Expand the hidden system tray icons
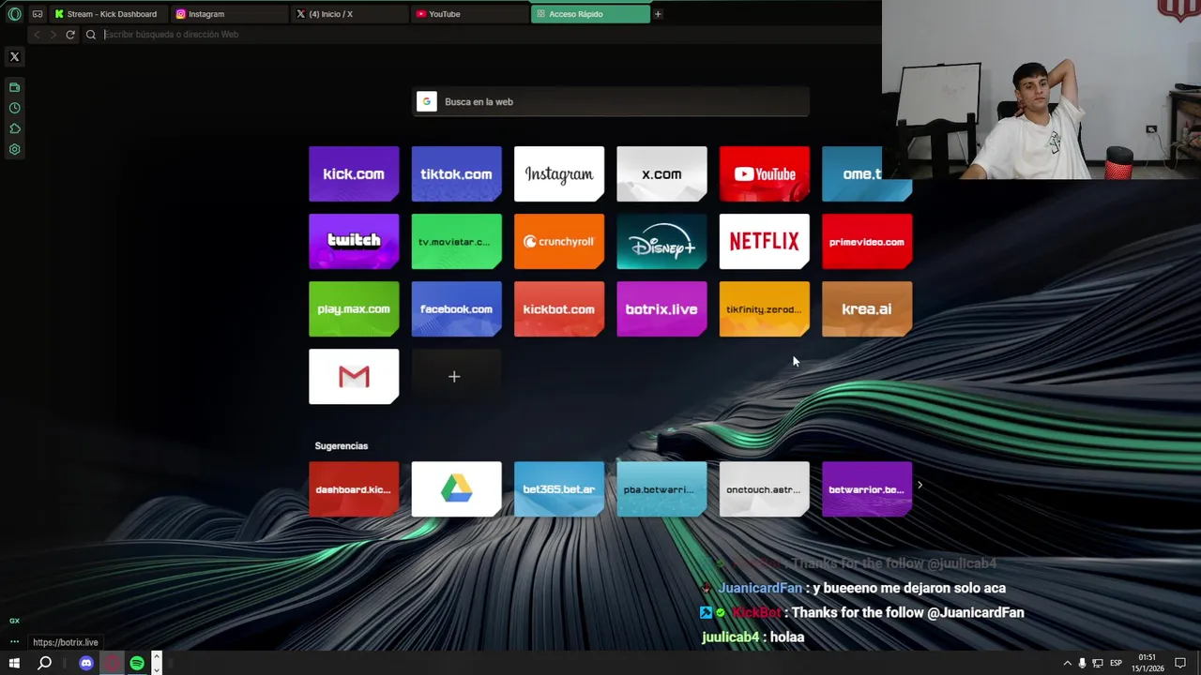 tap(1067, 663)
